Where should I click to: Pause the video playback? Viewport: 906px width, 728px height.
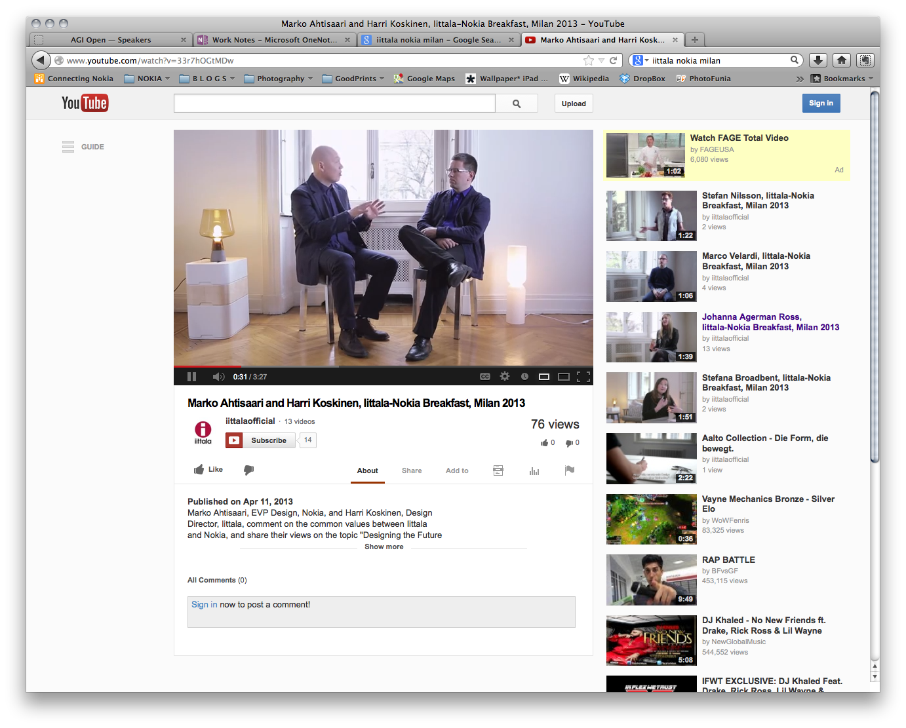tap(191, 376)
